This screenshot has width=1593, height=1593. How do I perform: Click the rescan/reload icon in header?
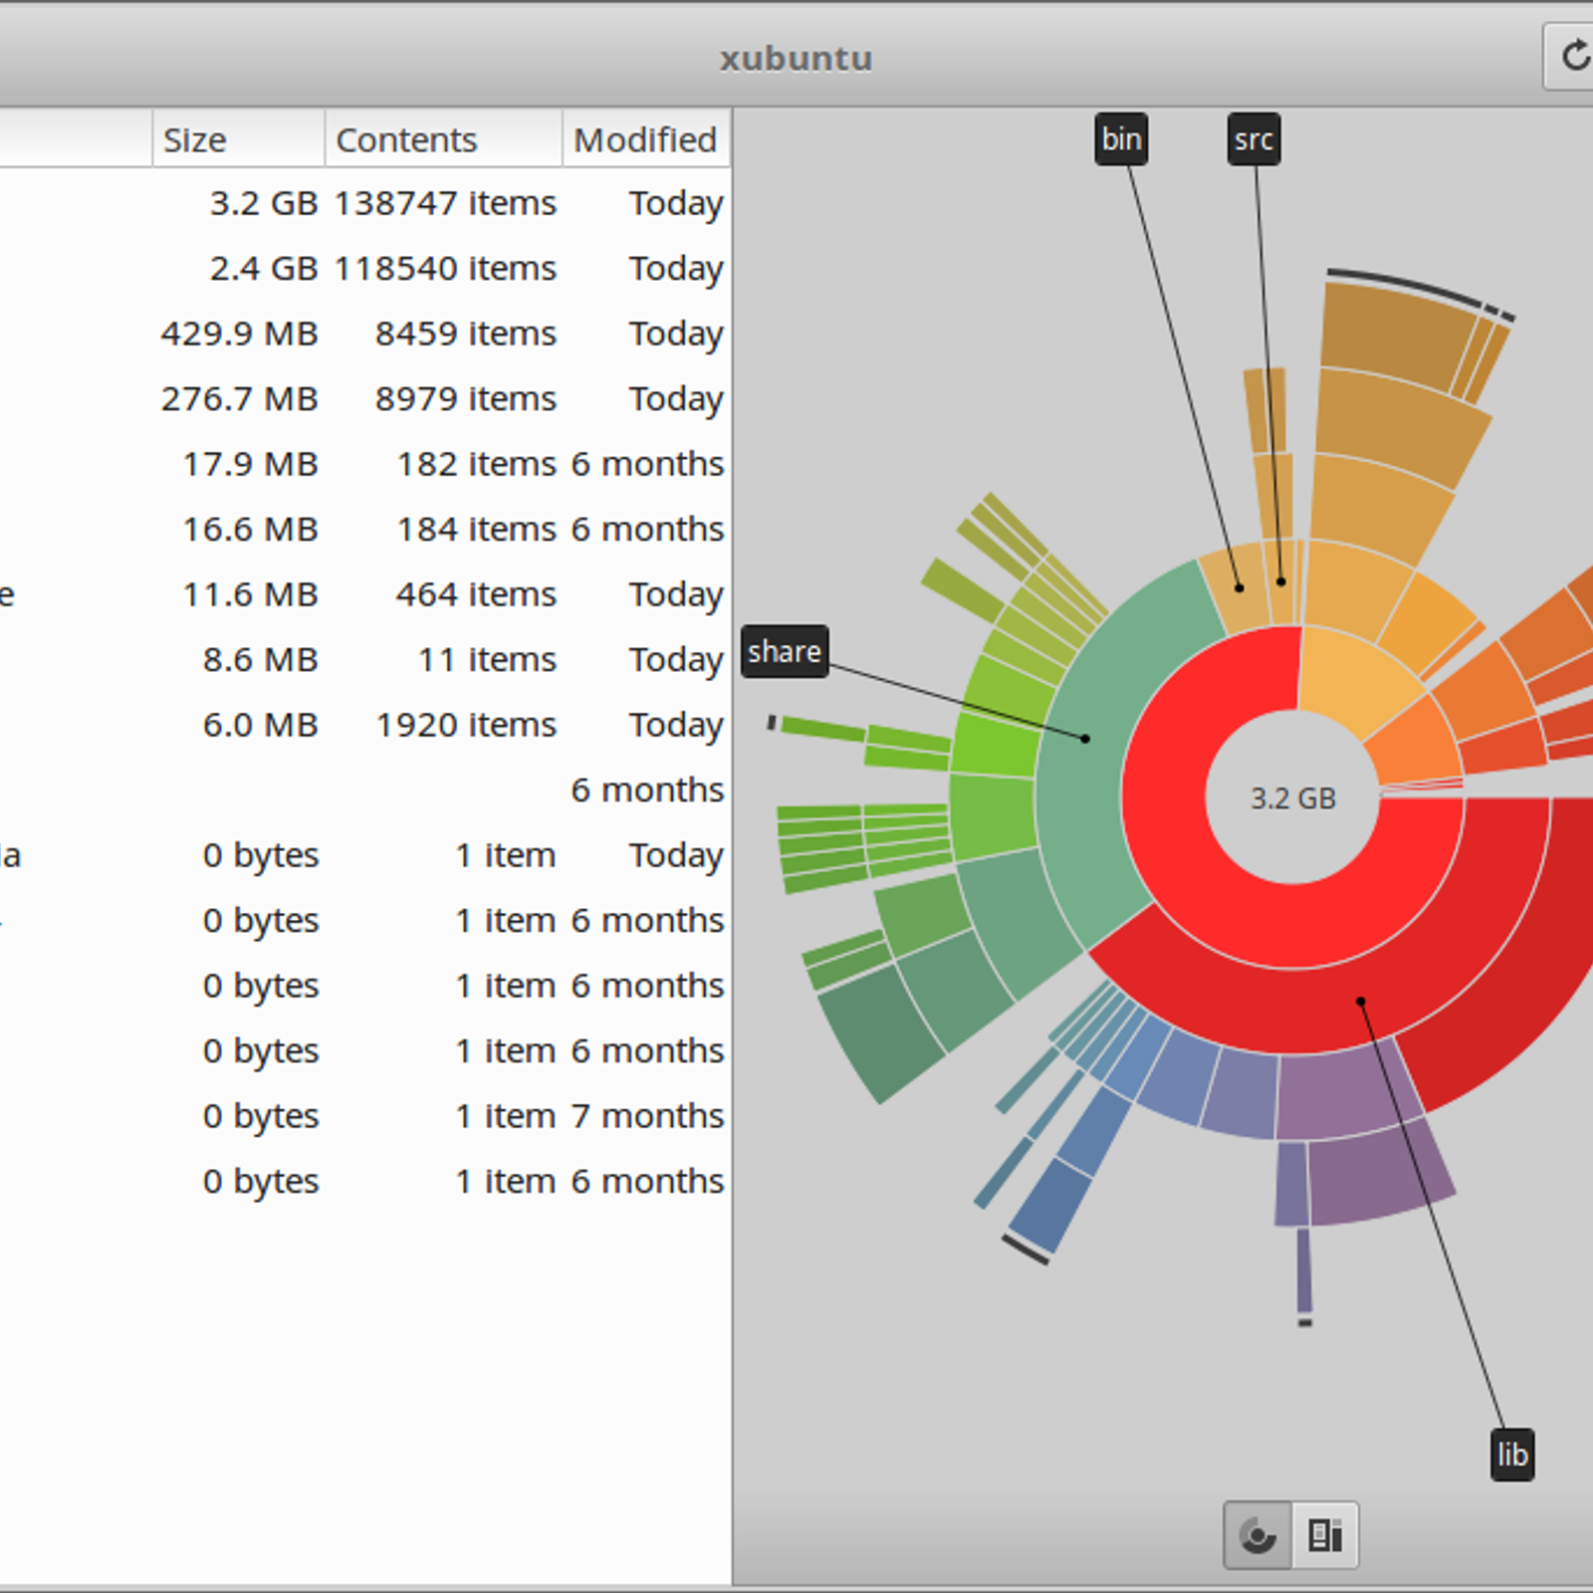pyautogui.click(x=1573, y=57)
